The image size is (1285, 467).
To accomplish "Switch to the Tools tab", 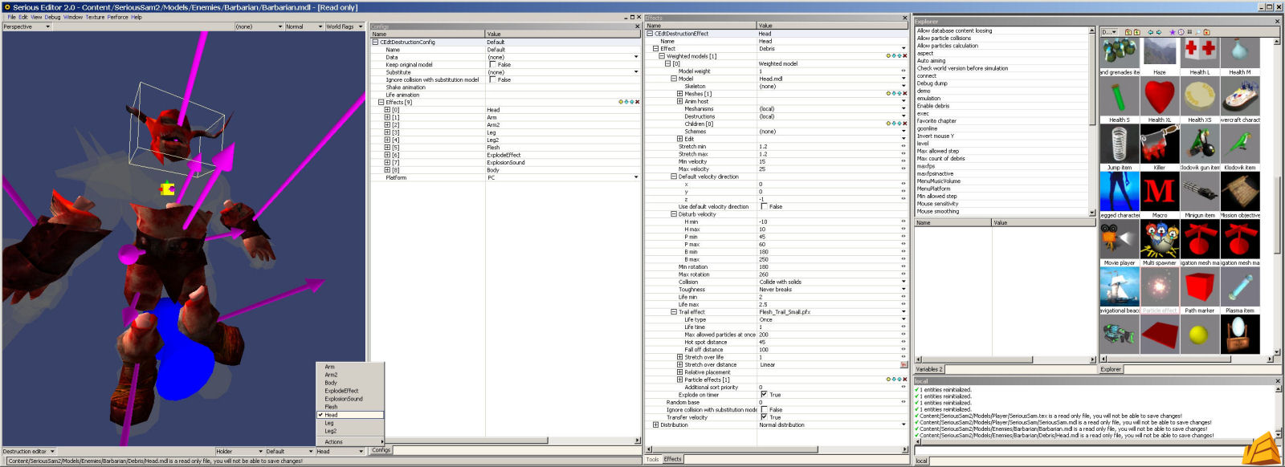I will click(652, 459).
